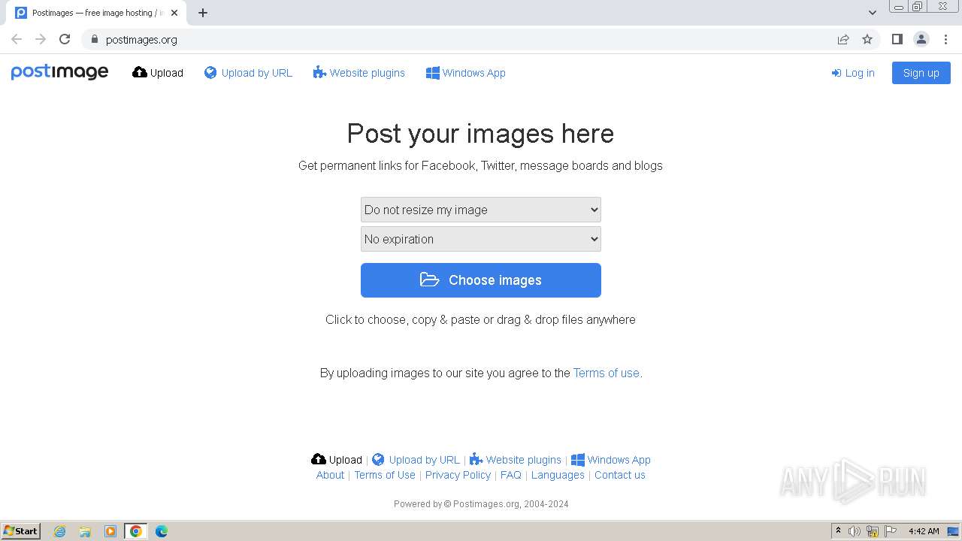Open Microsoft Edge from taskbar
962x541 pixels.
[x=161, y=531]
